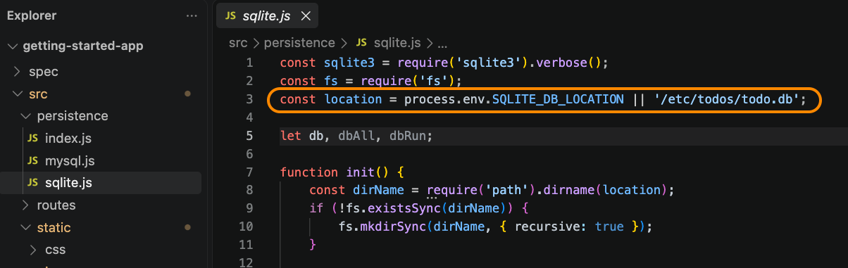Expand the routes folder chevron
Screen dimensions: 848x268
tap(26, 205)
